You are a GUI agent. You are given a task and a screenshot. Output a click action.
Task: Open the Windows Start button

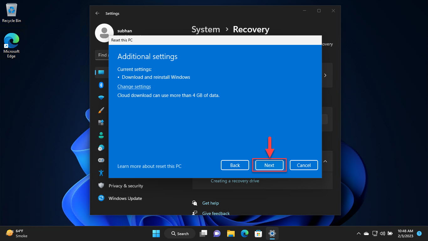[x=156, y=233]
